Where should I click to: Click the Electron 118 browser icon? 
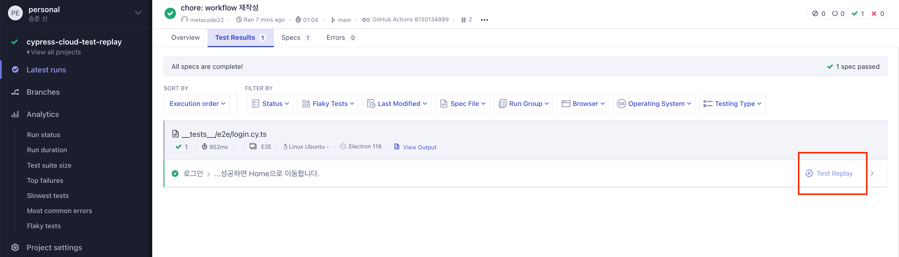pyautogui.click(x=343, y=146)
